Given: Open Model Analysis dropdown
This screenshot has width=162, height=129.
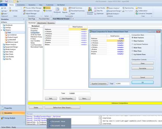Looking at the screenshot, I should 113,14.
